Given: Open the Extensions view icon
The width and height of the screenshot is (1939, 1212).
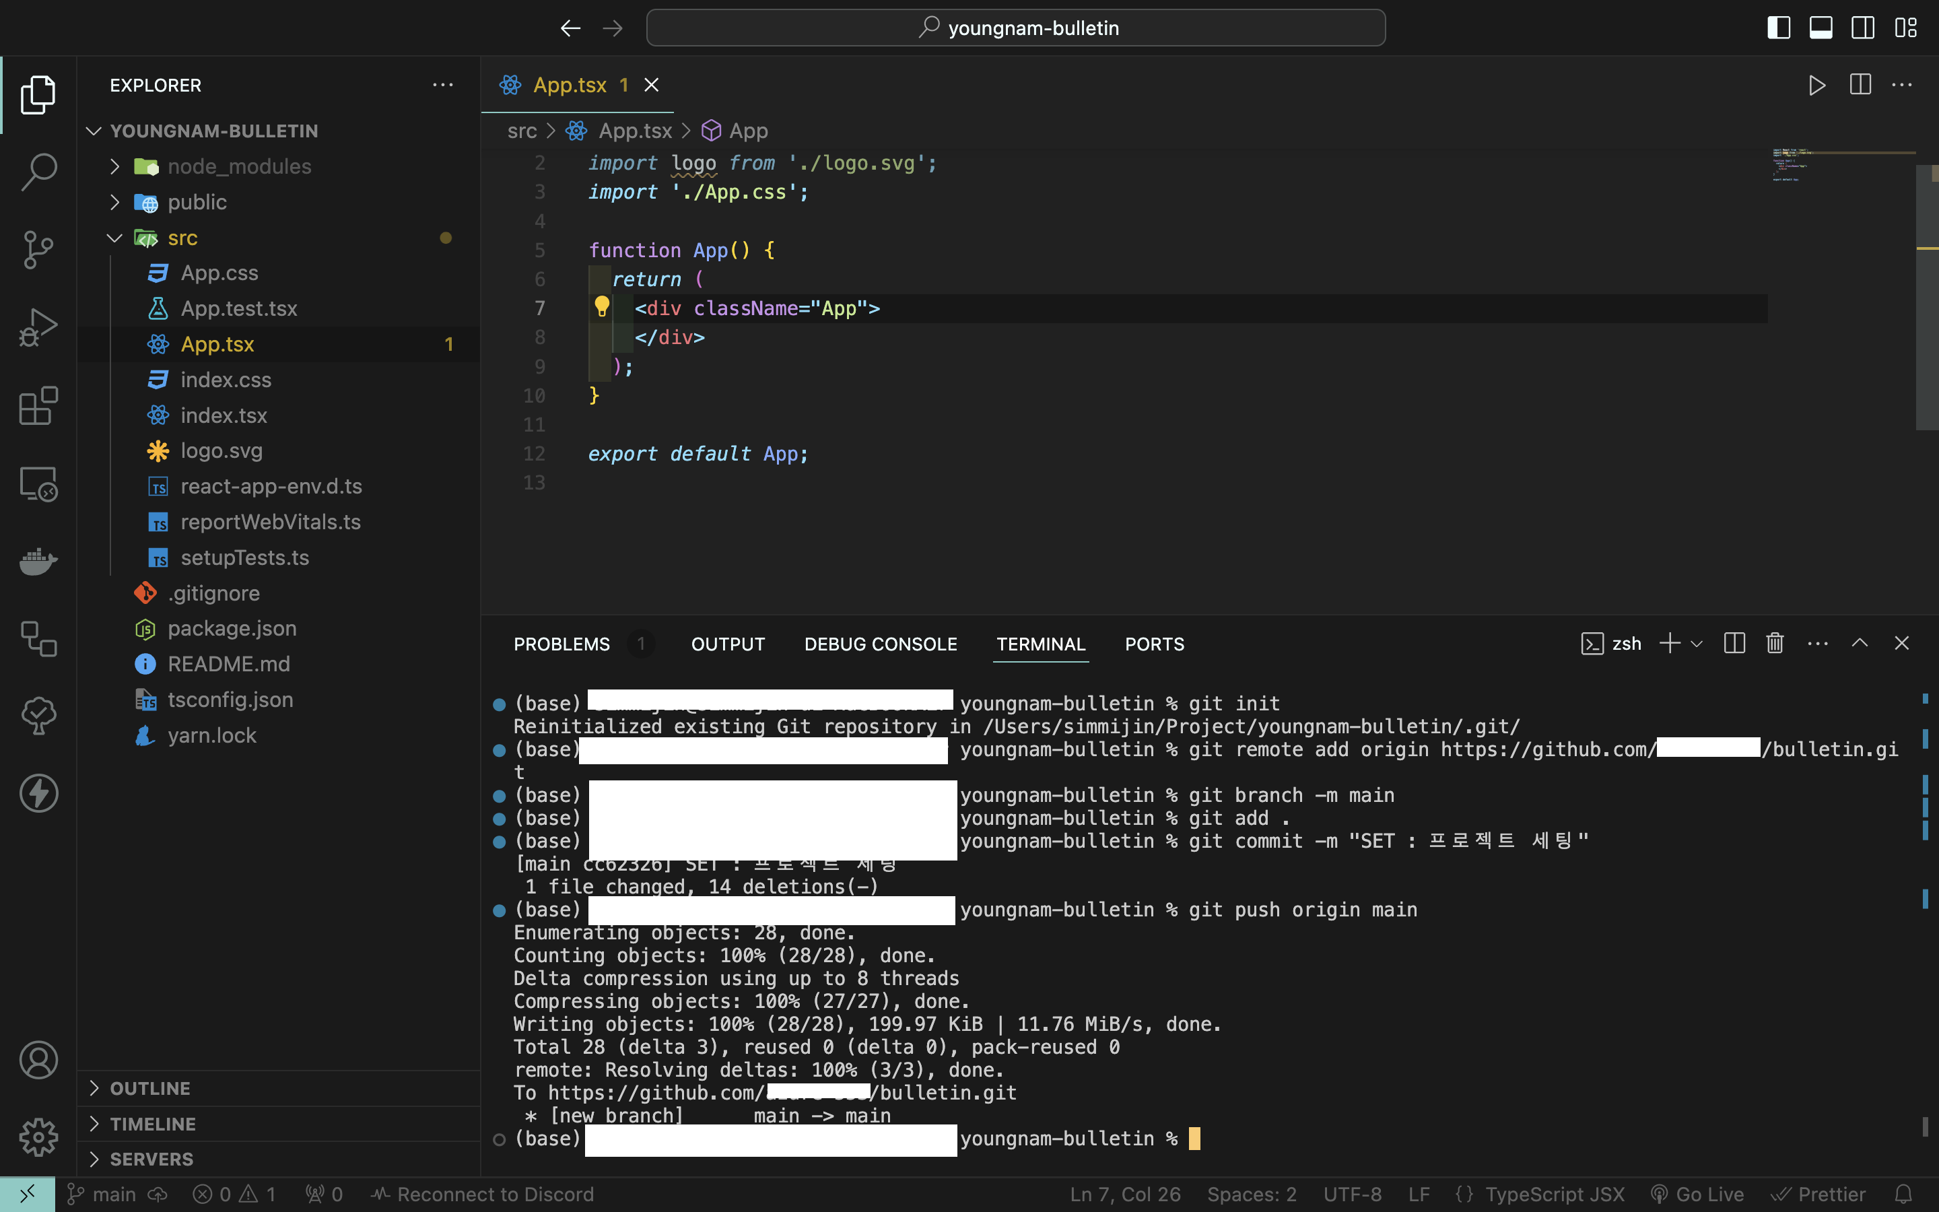Looking at the screenshot, I should 38,405.
